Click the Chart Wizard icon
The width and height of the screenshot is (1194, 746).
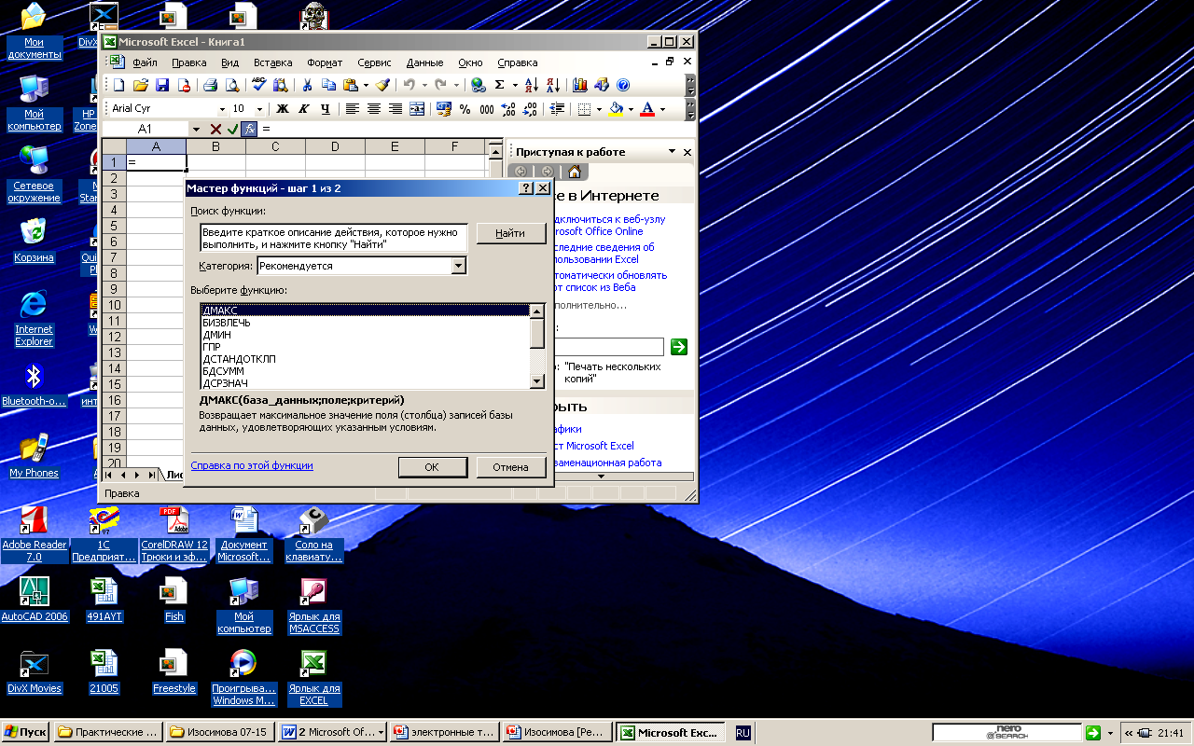[x=580, y=85]
